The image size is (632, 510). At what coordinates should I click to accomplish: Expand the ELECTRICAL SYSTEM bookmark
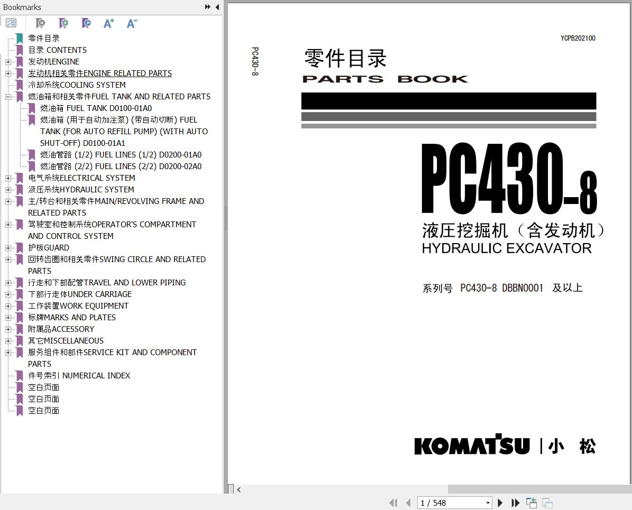pyautogui.click(x=8, y=178)
